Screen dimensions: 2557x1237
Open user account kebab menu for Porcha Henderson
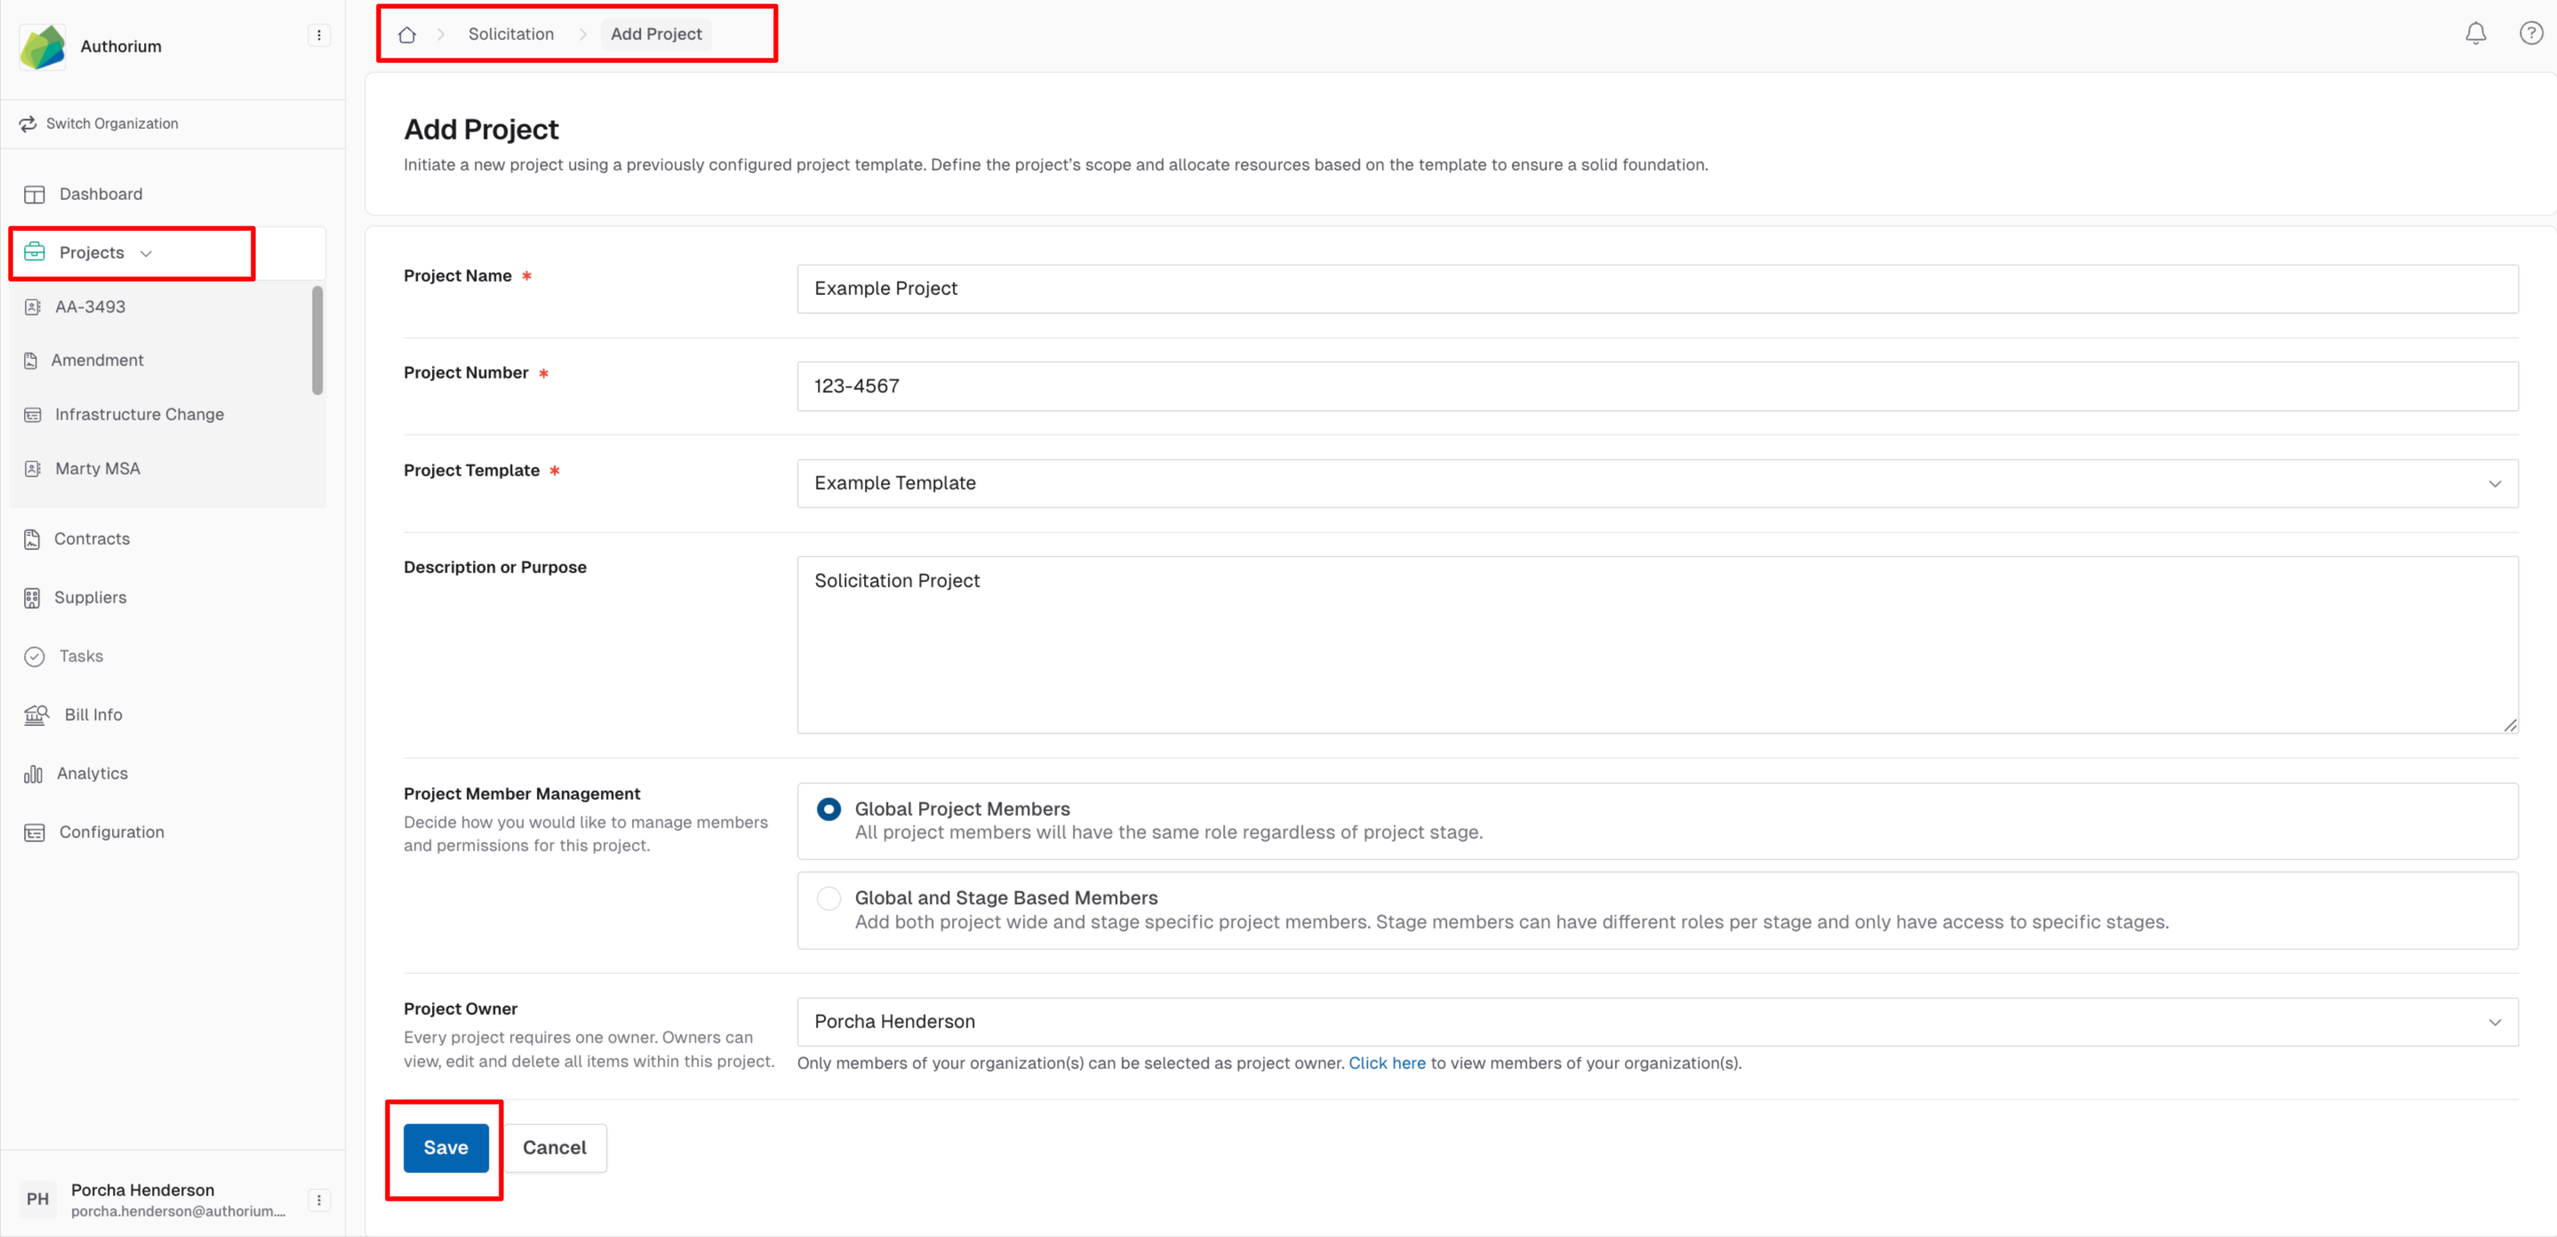(319, 1201)
